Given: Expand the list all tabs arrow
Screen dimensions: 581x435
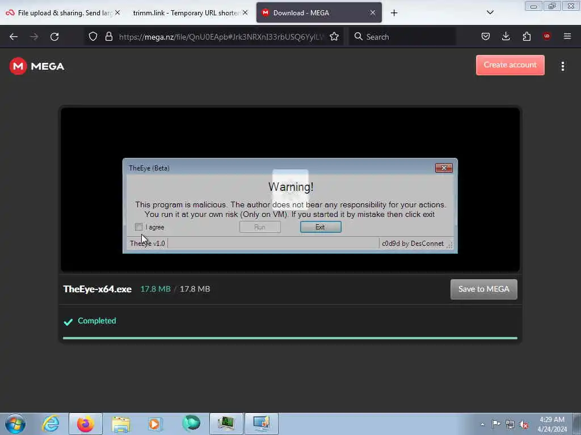Looking at the screenshot, I should 490,12.
